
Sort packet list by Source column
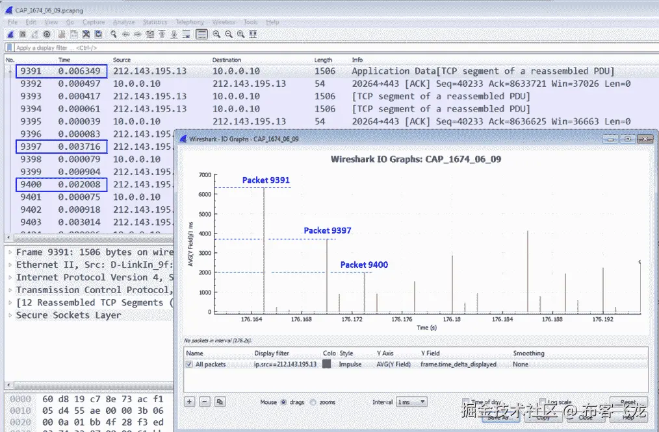coord(122,60)
